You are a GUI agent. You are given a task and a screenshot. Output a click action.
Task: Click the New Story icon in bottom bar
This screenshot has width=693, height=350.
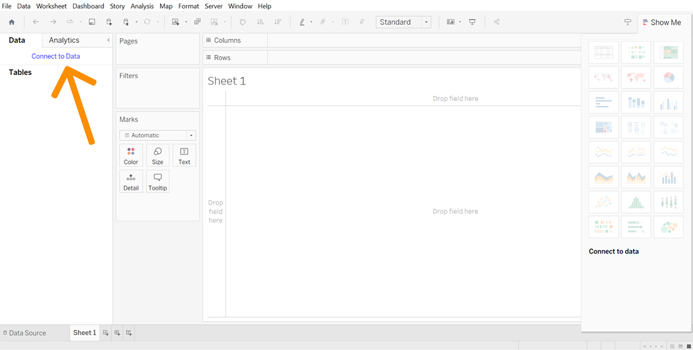[129, 333]
